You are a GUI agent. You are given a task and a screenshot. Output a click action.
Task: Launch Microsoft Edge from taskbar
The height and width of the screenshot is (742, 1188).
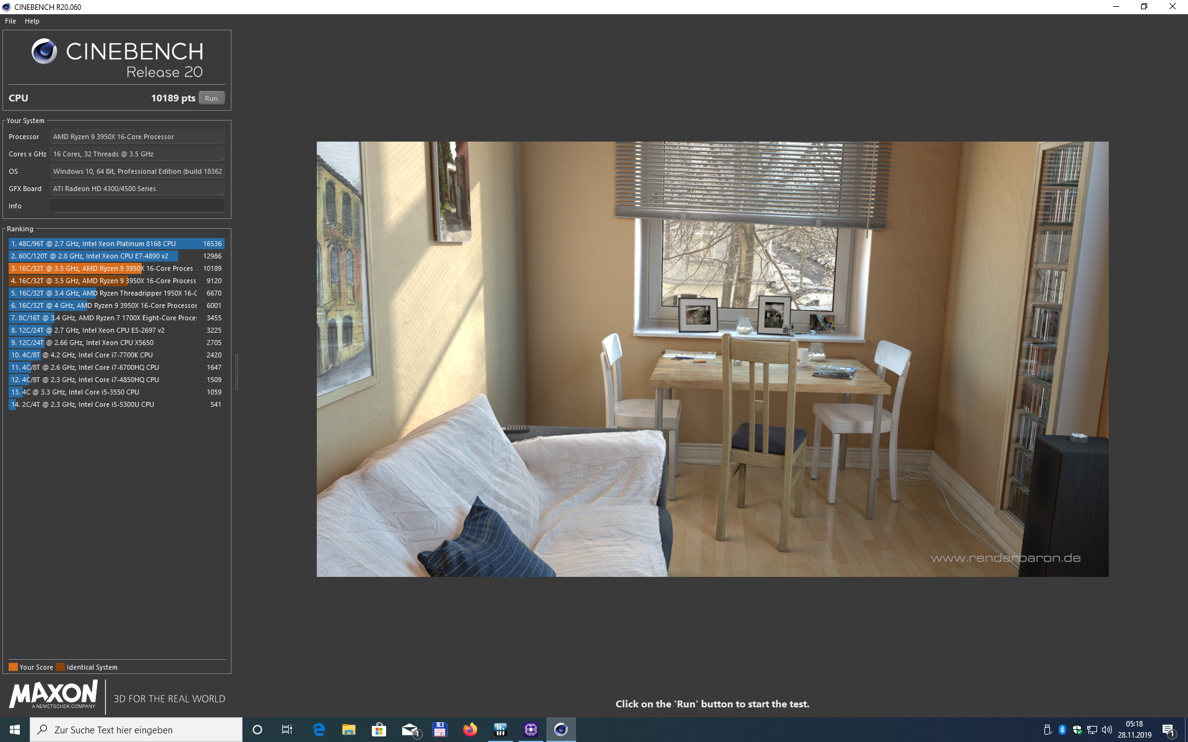(x=319, y=730)
